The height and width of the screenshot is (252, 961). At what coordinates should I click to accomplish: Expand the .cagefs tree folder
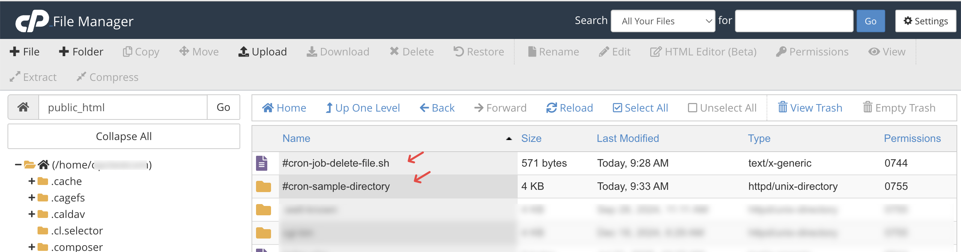tap(32, 198)
